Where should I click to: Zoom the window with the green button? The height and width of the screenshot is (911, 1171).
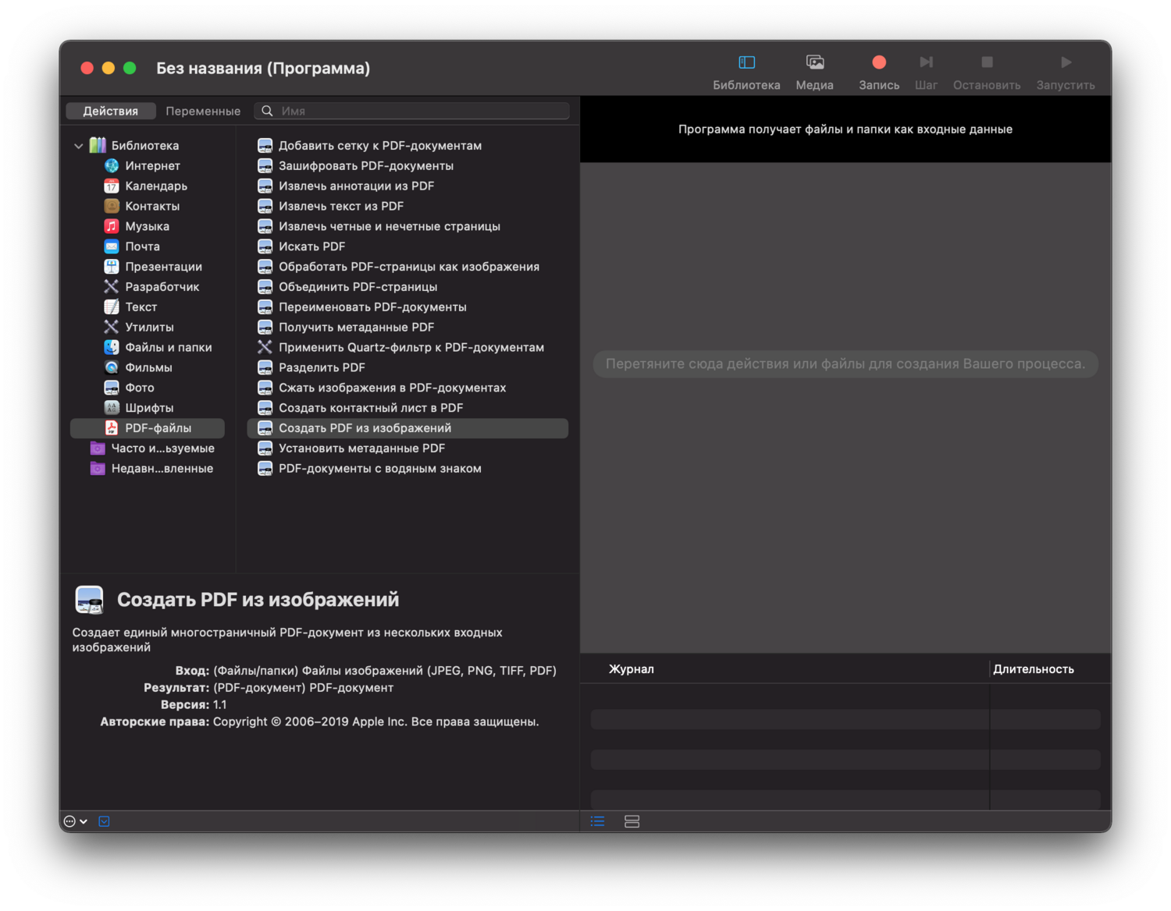(x=130, y=68)
